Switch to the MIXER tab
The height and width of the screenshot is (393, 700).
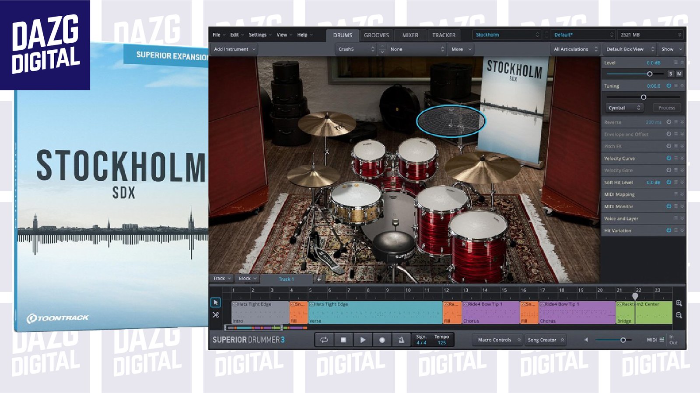tap(410, 35)
